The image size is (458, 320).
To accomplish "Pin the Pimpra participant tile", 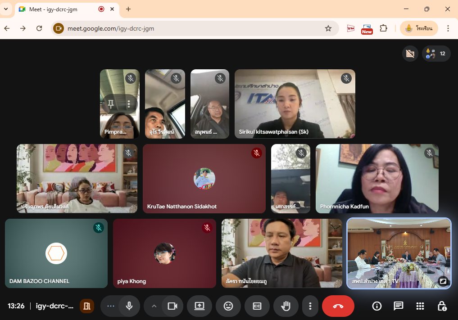I will pos(110,104).
